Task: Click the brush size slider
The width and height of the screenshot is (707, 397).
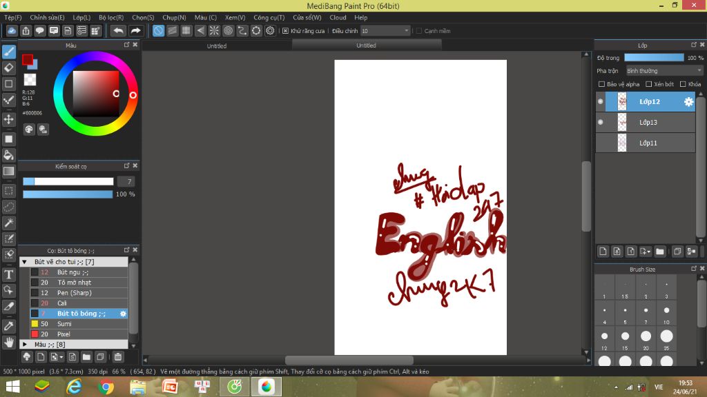Action: (68, 181)
